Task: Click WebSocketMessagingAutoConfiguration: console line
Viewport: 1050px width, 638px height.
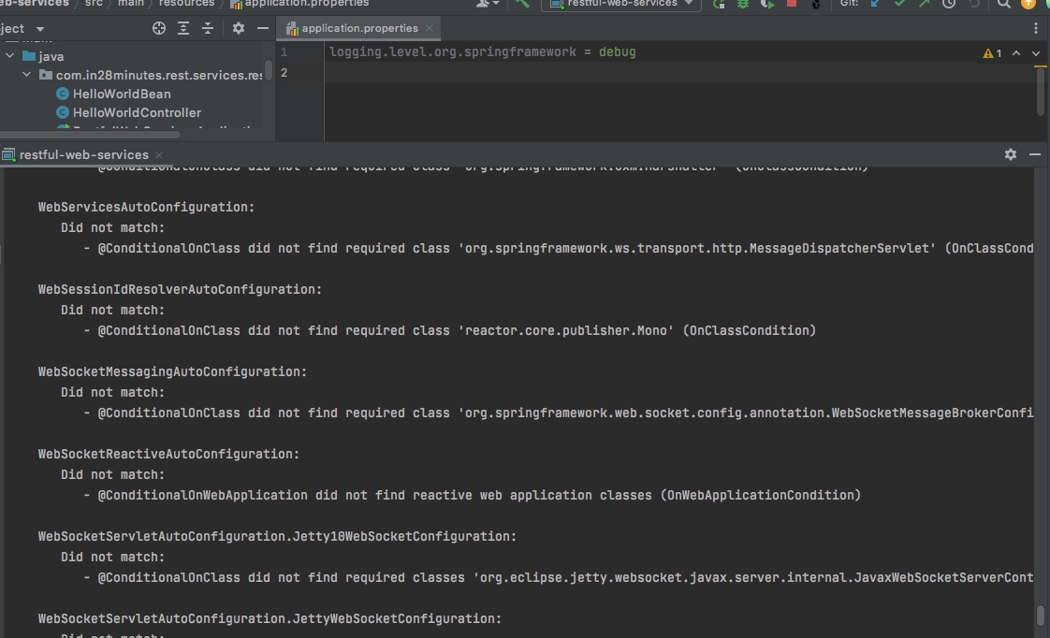Action: 172,371
